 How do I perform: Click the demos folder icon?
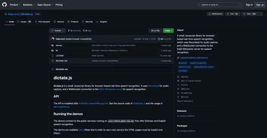pos(53,45)
